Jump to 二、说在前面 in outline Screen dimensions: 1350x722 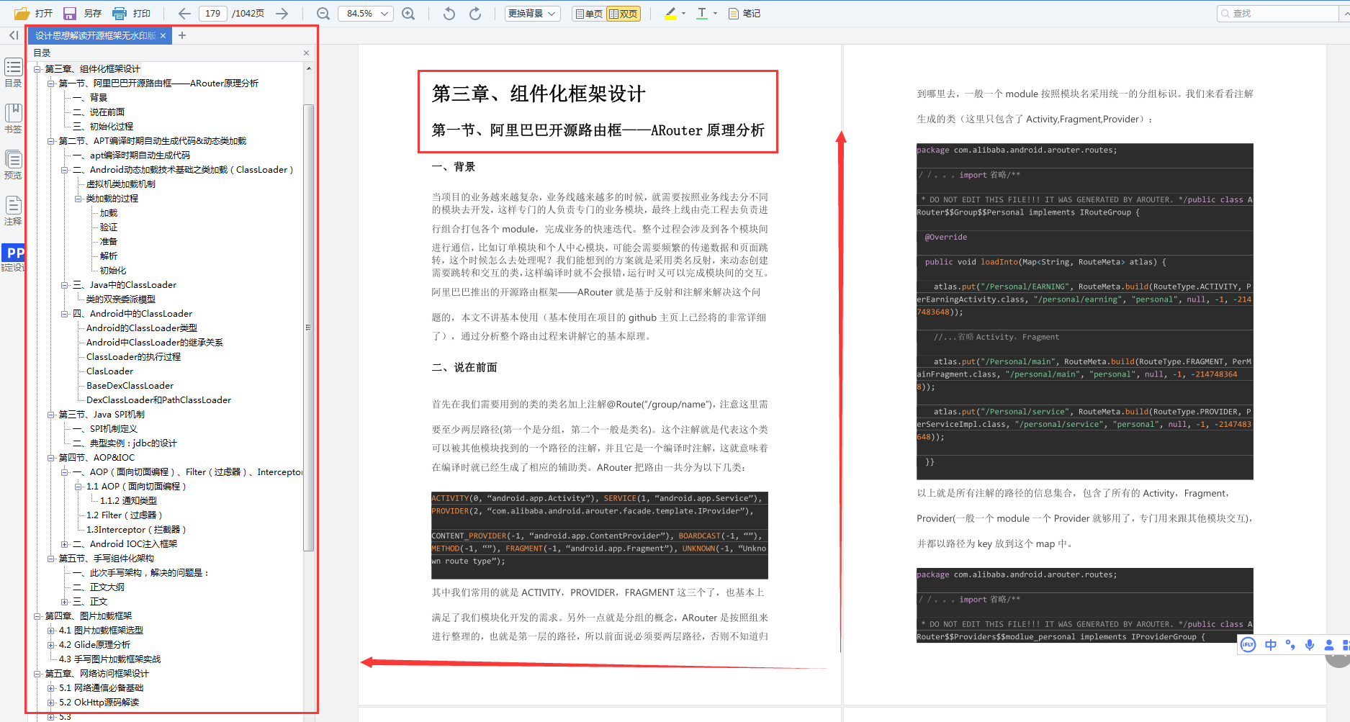(99, 112)
